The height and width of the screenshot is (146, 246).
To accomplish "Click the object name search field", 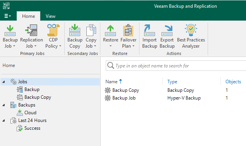I will pos(176,66).
